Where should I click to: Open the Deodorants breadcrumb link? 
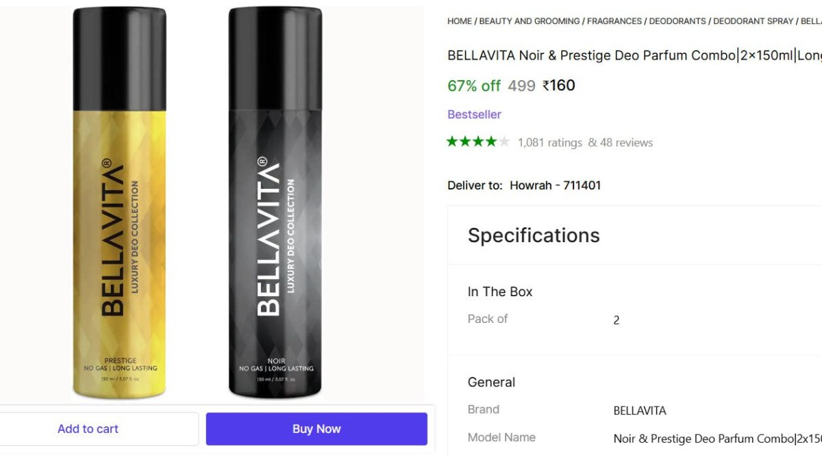[677, 21]
